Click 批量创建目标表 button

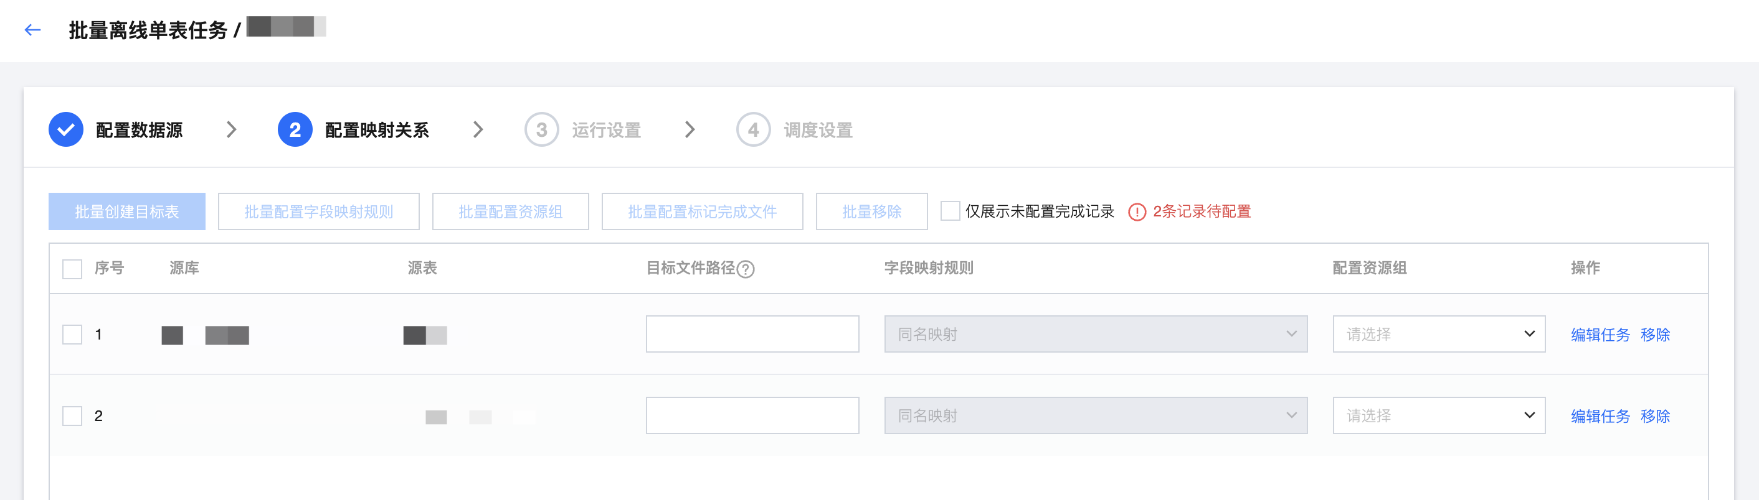click(x=127, y=211)
